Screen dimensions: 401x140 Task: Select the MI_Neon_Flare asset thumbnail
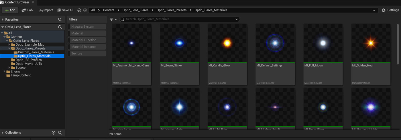323,107
